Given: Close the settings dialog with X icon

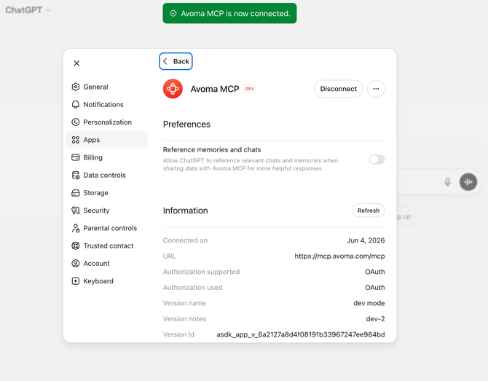Looking at the screenshot, I should pos(76,63).
